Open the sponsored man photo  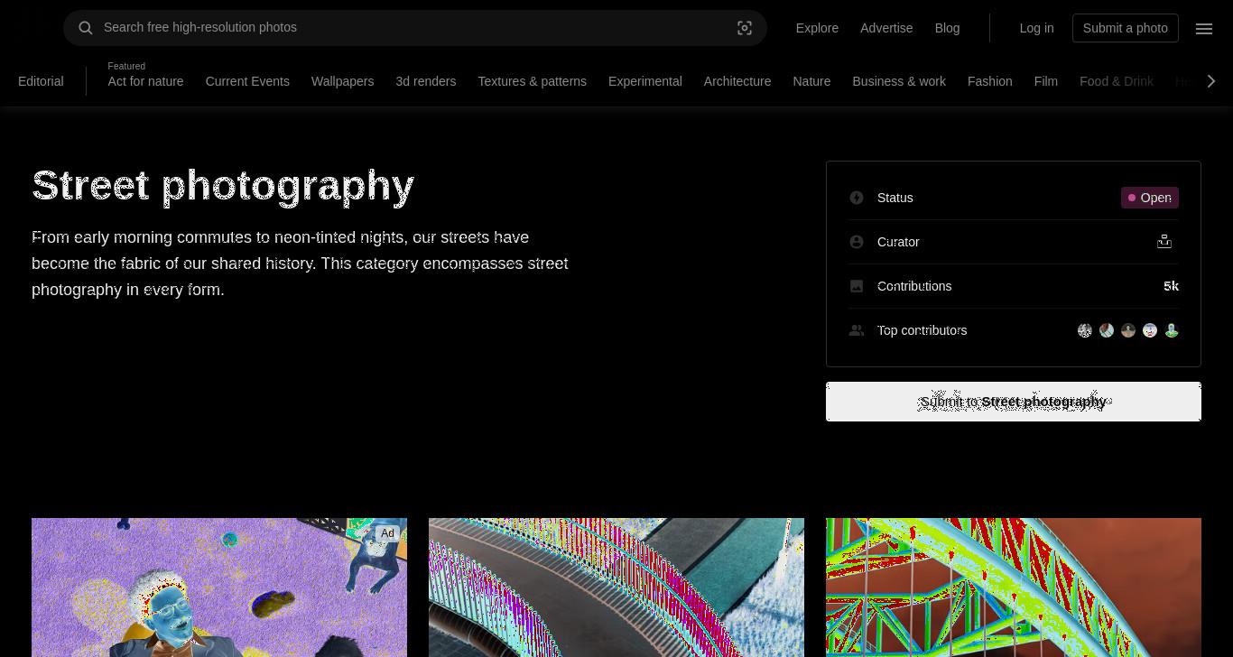click(x=219, y=588)
